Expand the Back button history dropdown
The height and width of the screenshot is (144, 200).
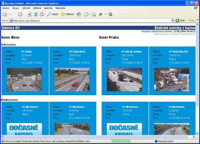coord(15,14)
